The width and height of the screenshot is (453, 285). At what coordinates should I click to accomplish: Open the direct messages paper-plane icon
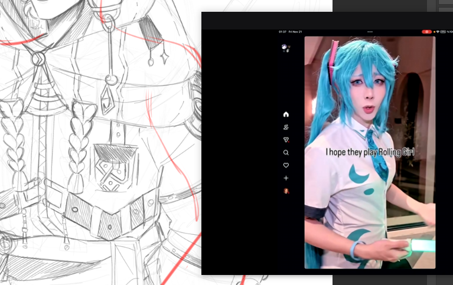[286, 140]
